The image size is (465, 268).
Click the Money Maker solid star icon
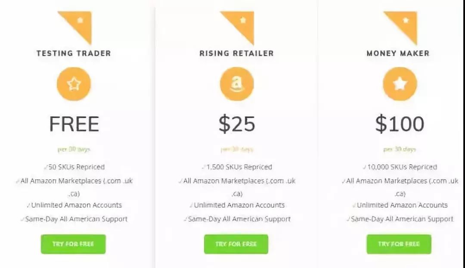pyautogui.click(x=400, y=84)
